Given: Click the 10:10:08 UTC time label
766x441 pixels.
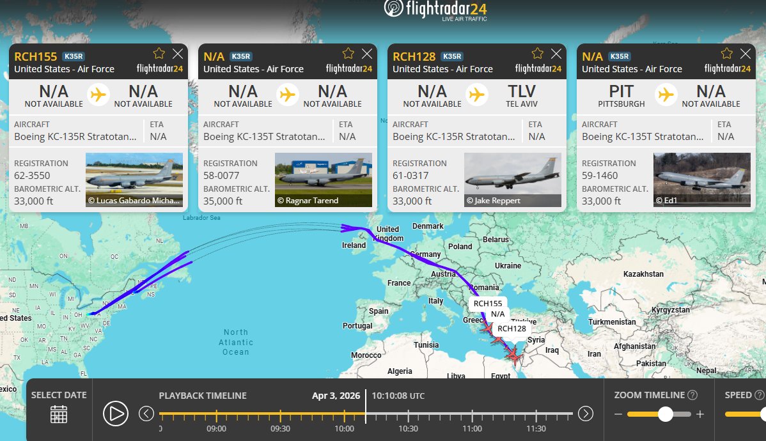Looking at the screenshot, I should [x=398, y=396].
